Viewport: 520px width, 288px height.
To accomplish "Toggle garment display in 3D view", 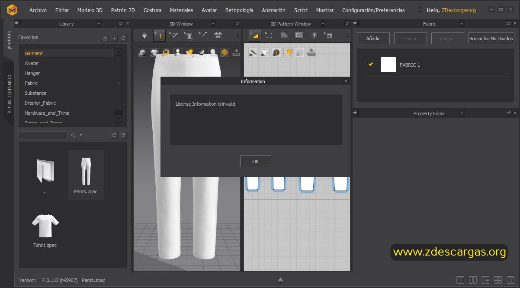I will click(154, 53).
